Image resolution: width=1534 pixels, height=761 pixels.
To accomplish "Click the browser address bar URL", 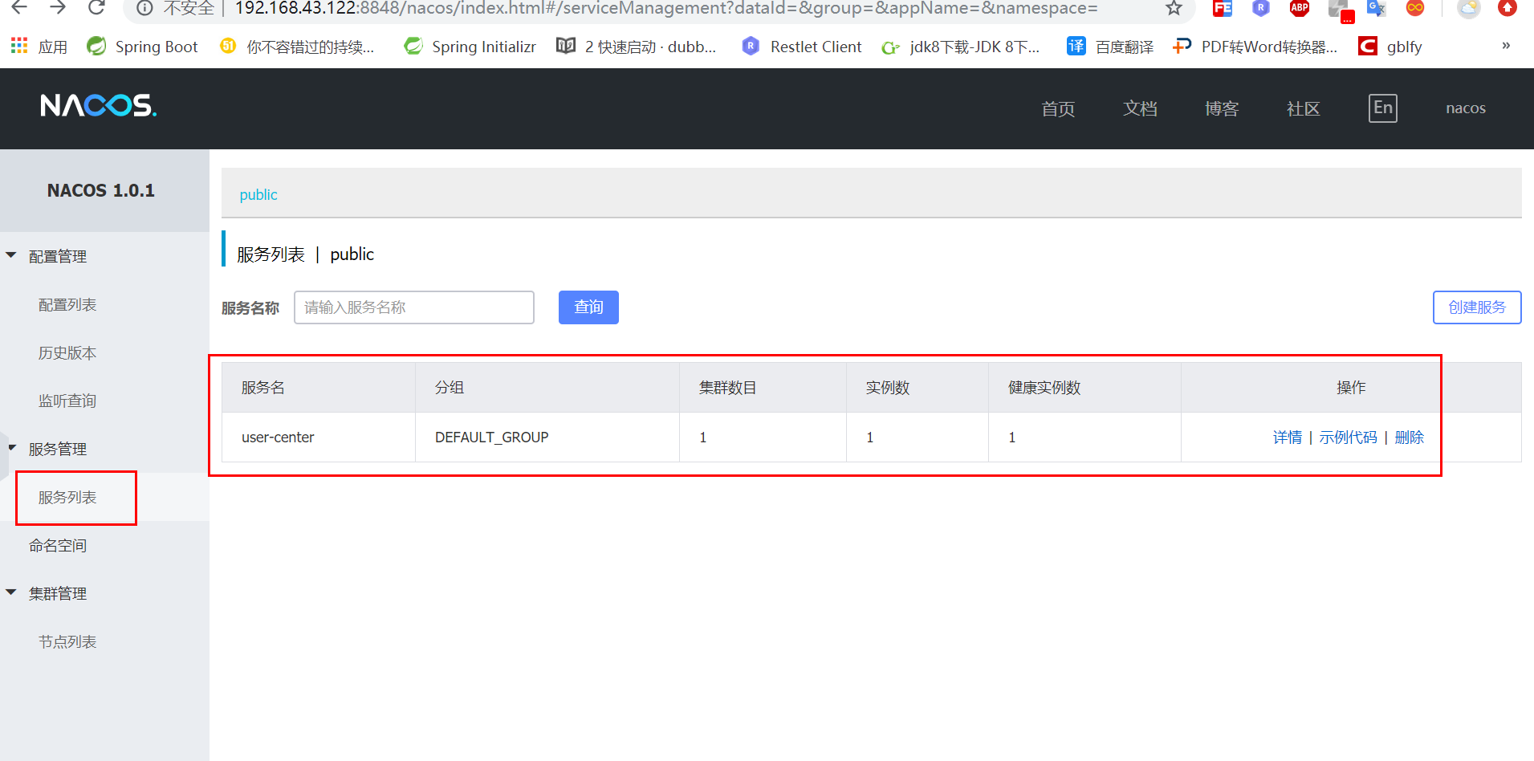I will 666,8.
